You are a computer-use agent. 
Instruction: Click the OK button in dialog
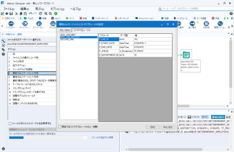[x=153, y=127]
